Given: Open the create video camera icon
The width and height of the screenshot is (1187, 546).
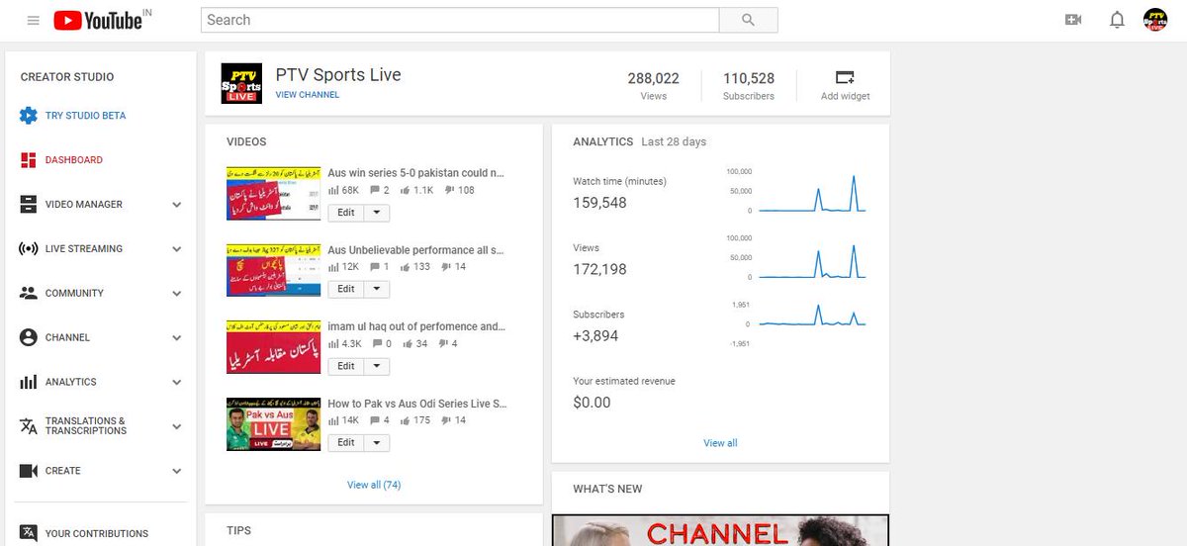Looking at the screenshot, I should click(1073, 20).
